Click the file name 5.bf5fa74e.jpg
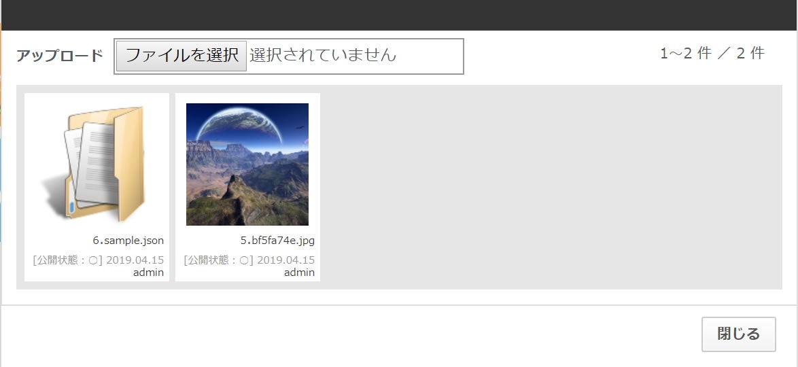The image size is (798, 367). pos(277,241)
